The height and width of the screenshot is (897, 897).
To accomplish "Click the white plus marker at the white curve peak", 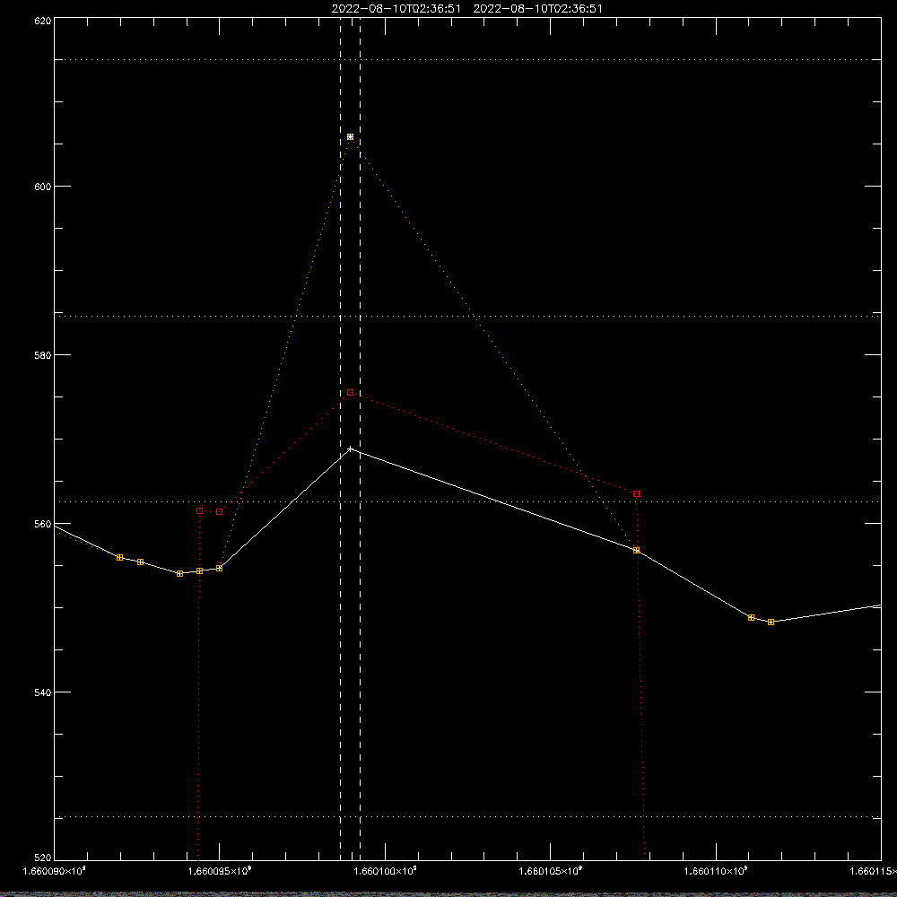I will (351, 449).
